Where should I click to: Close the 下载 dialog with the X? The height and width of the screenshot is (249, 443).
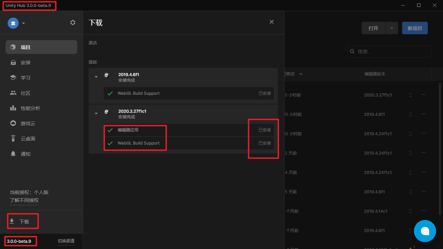pos(272,22)
